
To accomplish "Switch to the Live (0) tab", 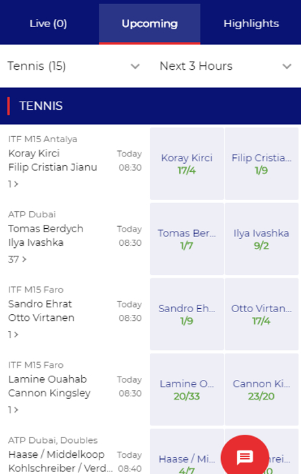I will [x=48, y=24].
